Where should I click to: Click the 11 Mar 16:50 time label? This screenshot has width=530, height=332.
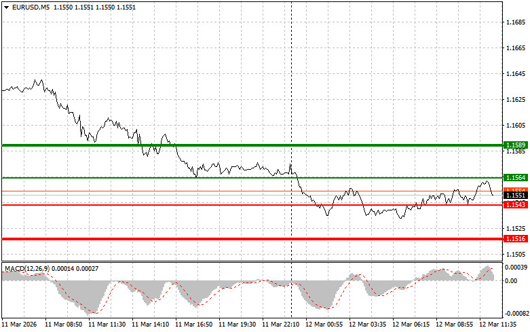[193, 325]
